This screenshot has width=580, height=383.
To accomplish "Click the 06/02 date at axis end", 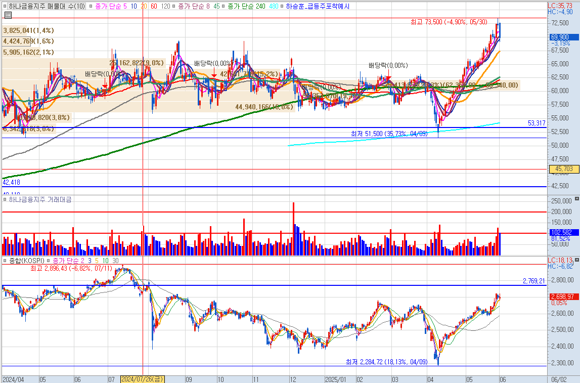I will tap(559, 379).
